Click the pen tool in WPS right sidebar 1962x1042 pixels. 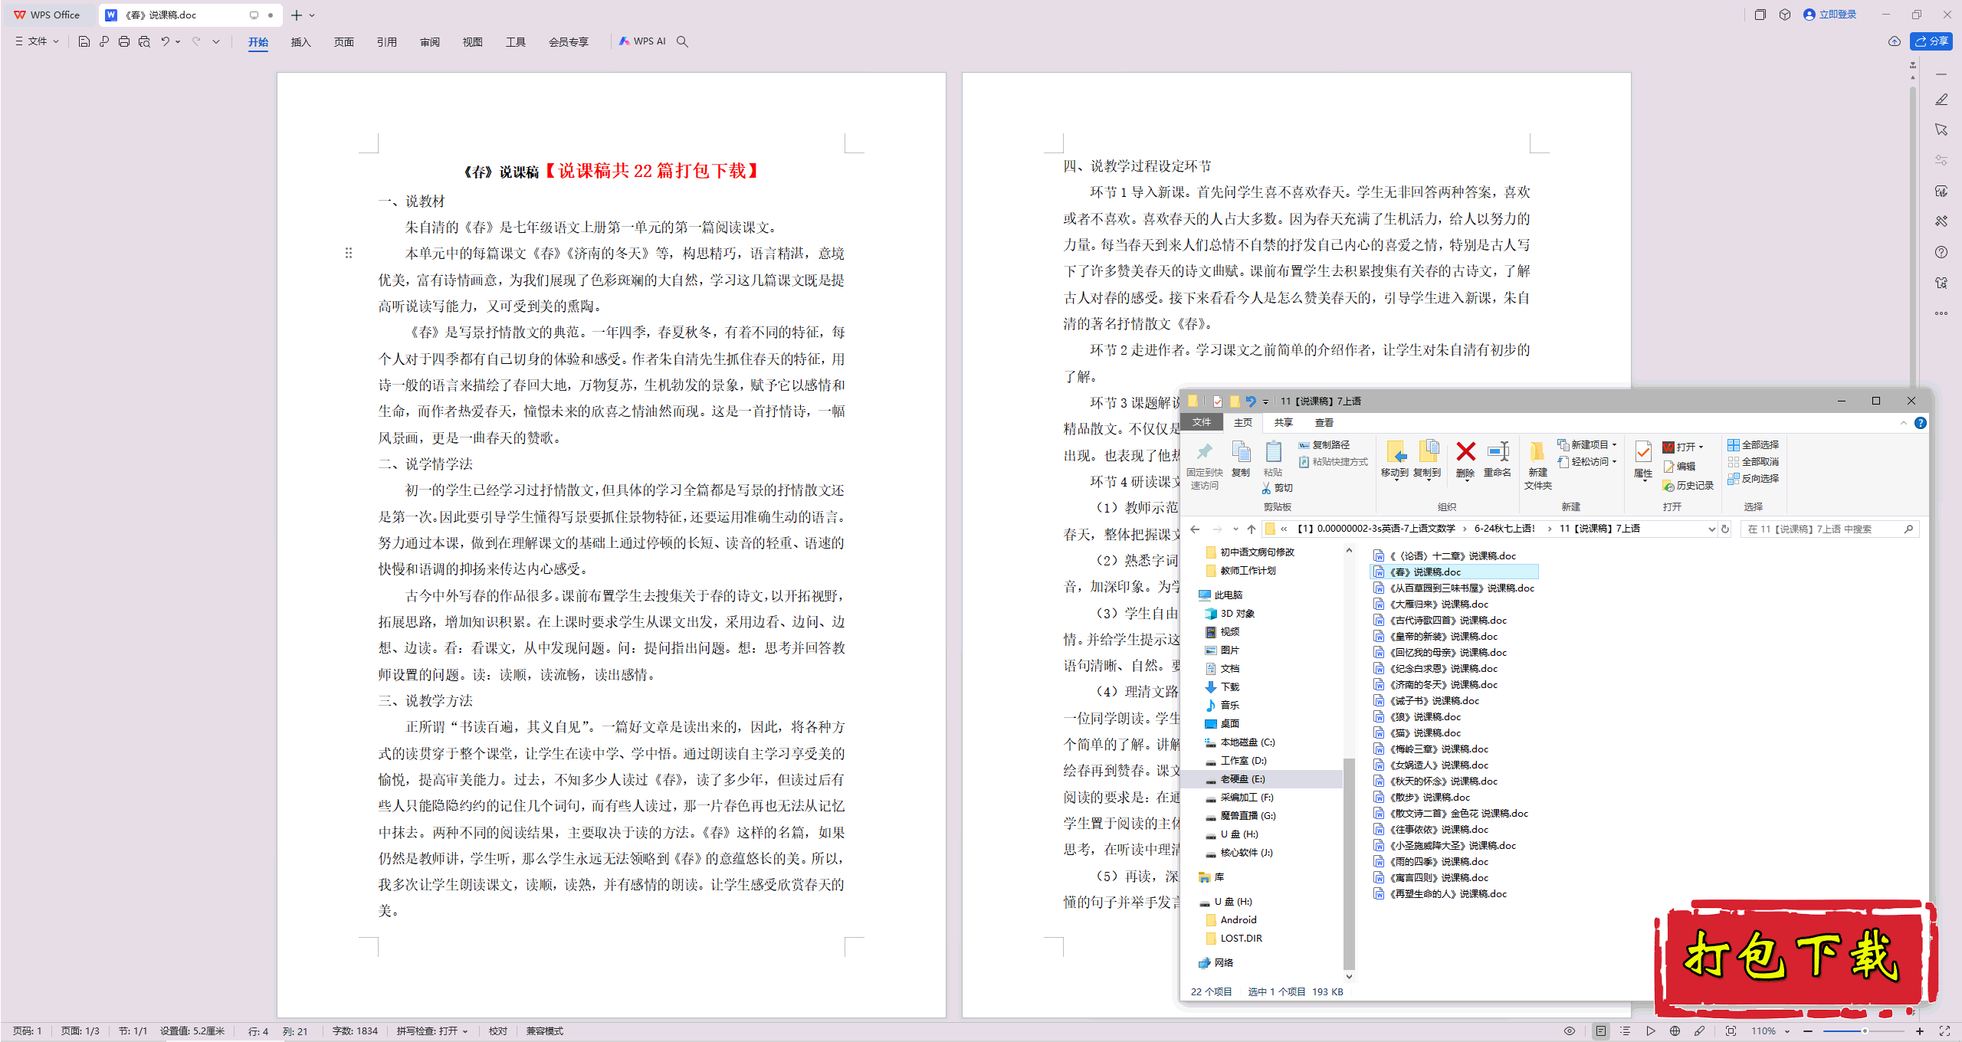1941,100
